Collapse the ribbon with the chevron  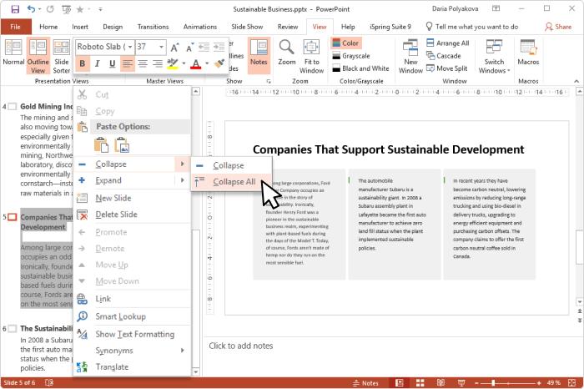576,81
